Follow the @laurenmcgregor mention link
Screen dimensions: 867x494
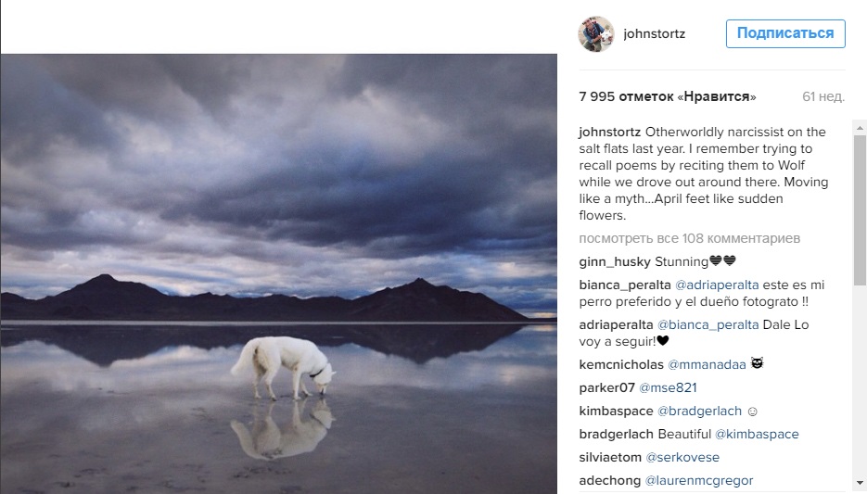tap(699, 481)
